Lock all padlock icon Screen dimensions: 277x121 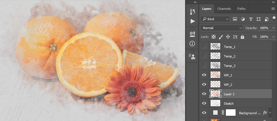click(x=242, y=37)
